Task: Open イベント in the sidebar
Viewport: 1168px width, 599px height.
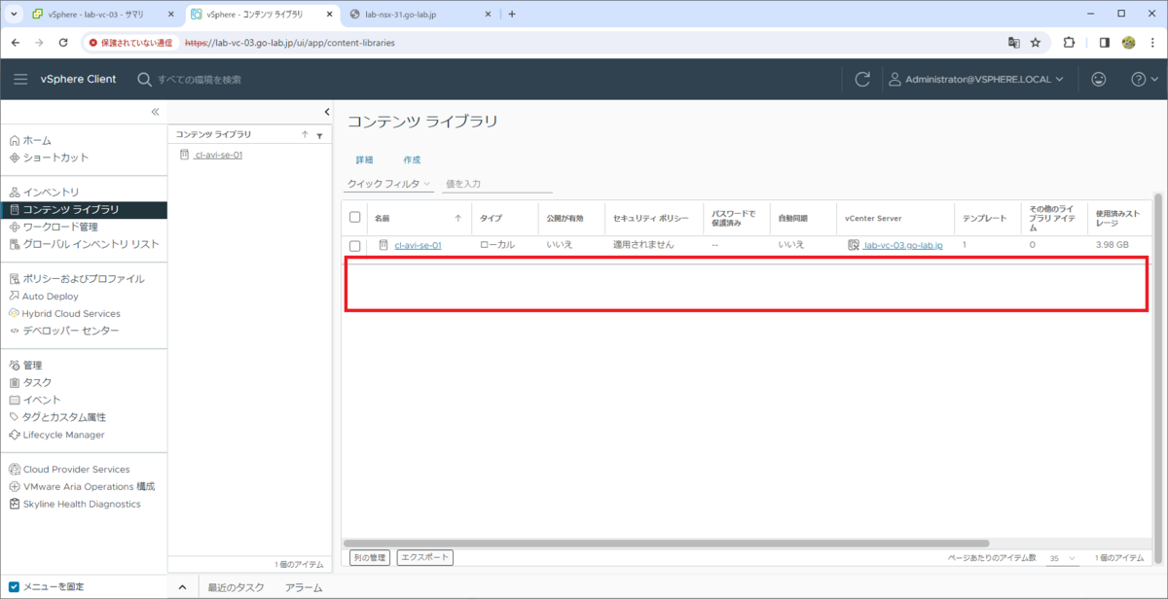Action: pyautogui.click(x=42, y=400)
